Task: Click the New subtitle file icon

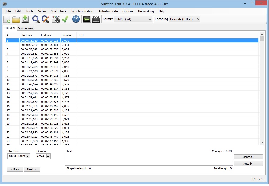Action: 7,19
